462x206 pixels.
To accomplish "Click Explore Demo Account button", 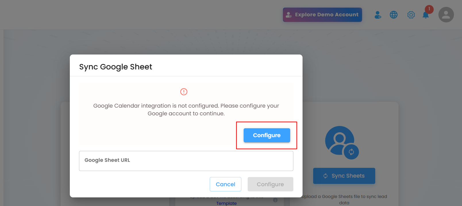I will pos(322,15).
